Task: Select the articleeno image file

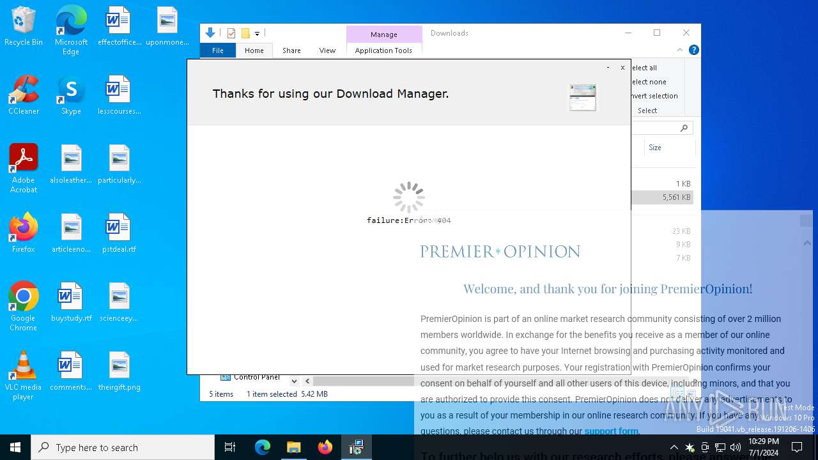Action: pyautogui.click(x=71, y=233)
